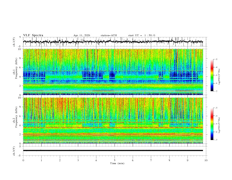Click the -5 tick on ch.3(V) axis
Viewport: 232px width, 180px height.
click(x=20, y=156)
